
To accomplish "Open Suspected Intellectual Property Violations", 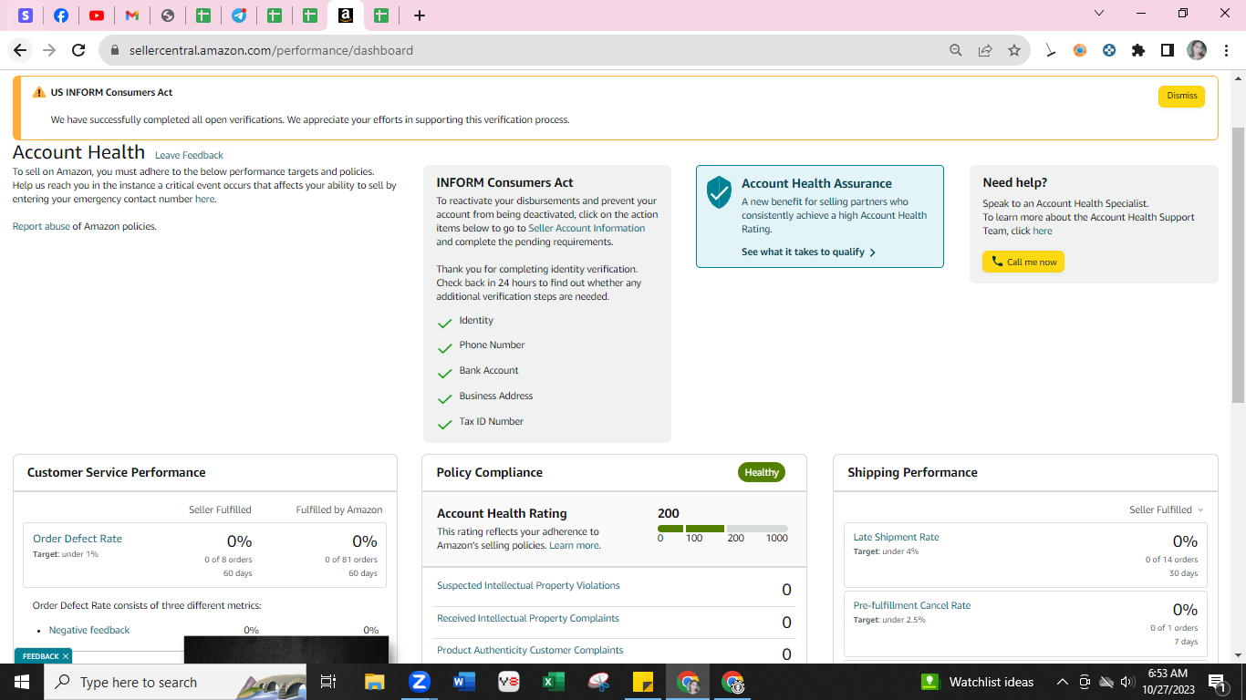I will tap(528, 585).
